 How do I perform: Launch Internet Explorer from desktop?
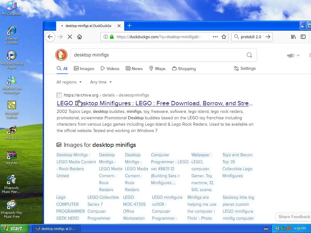tap(12, 35)
